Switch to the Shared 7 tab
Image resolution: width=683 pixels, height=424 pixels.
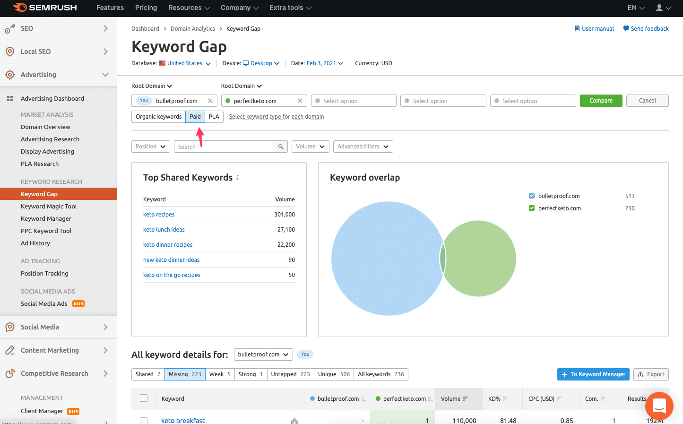point(148,374)
